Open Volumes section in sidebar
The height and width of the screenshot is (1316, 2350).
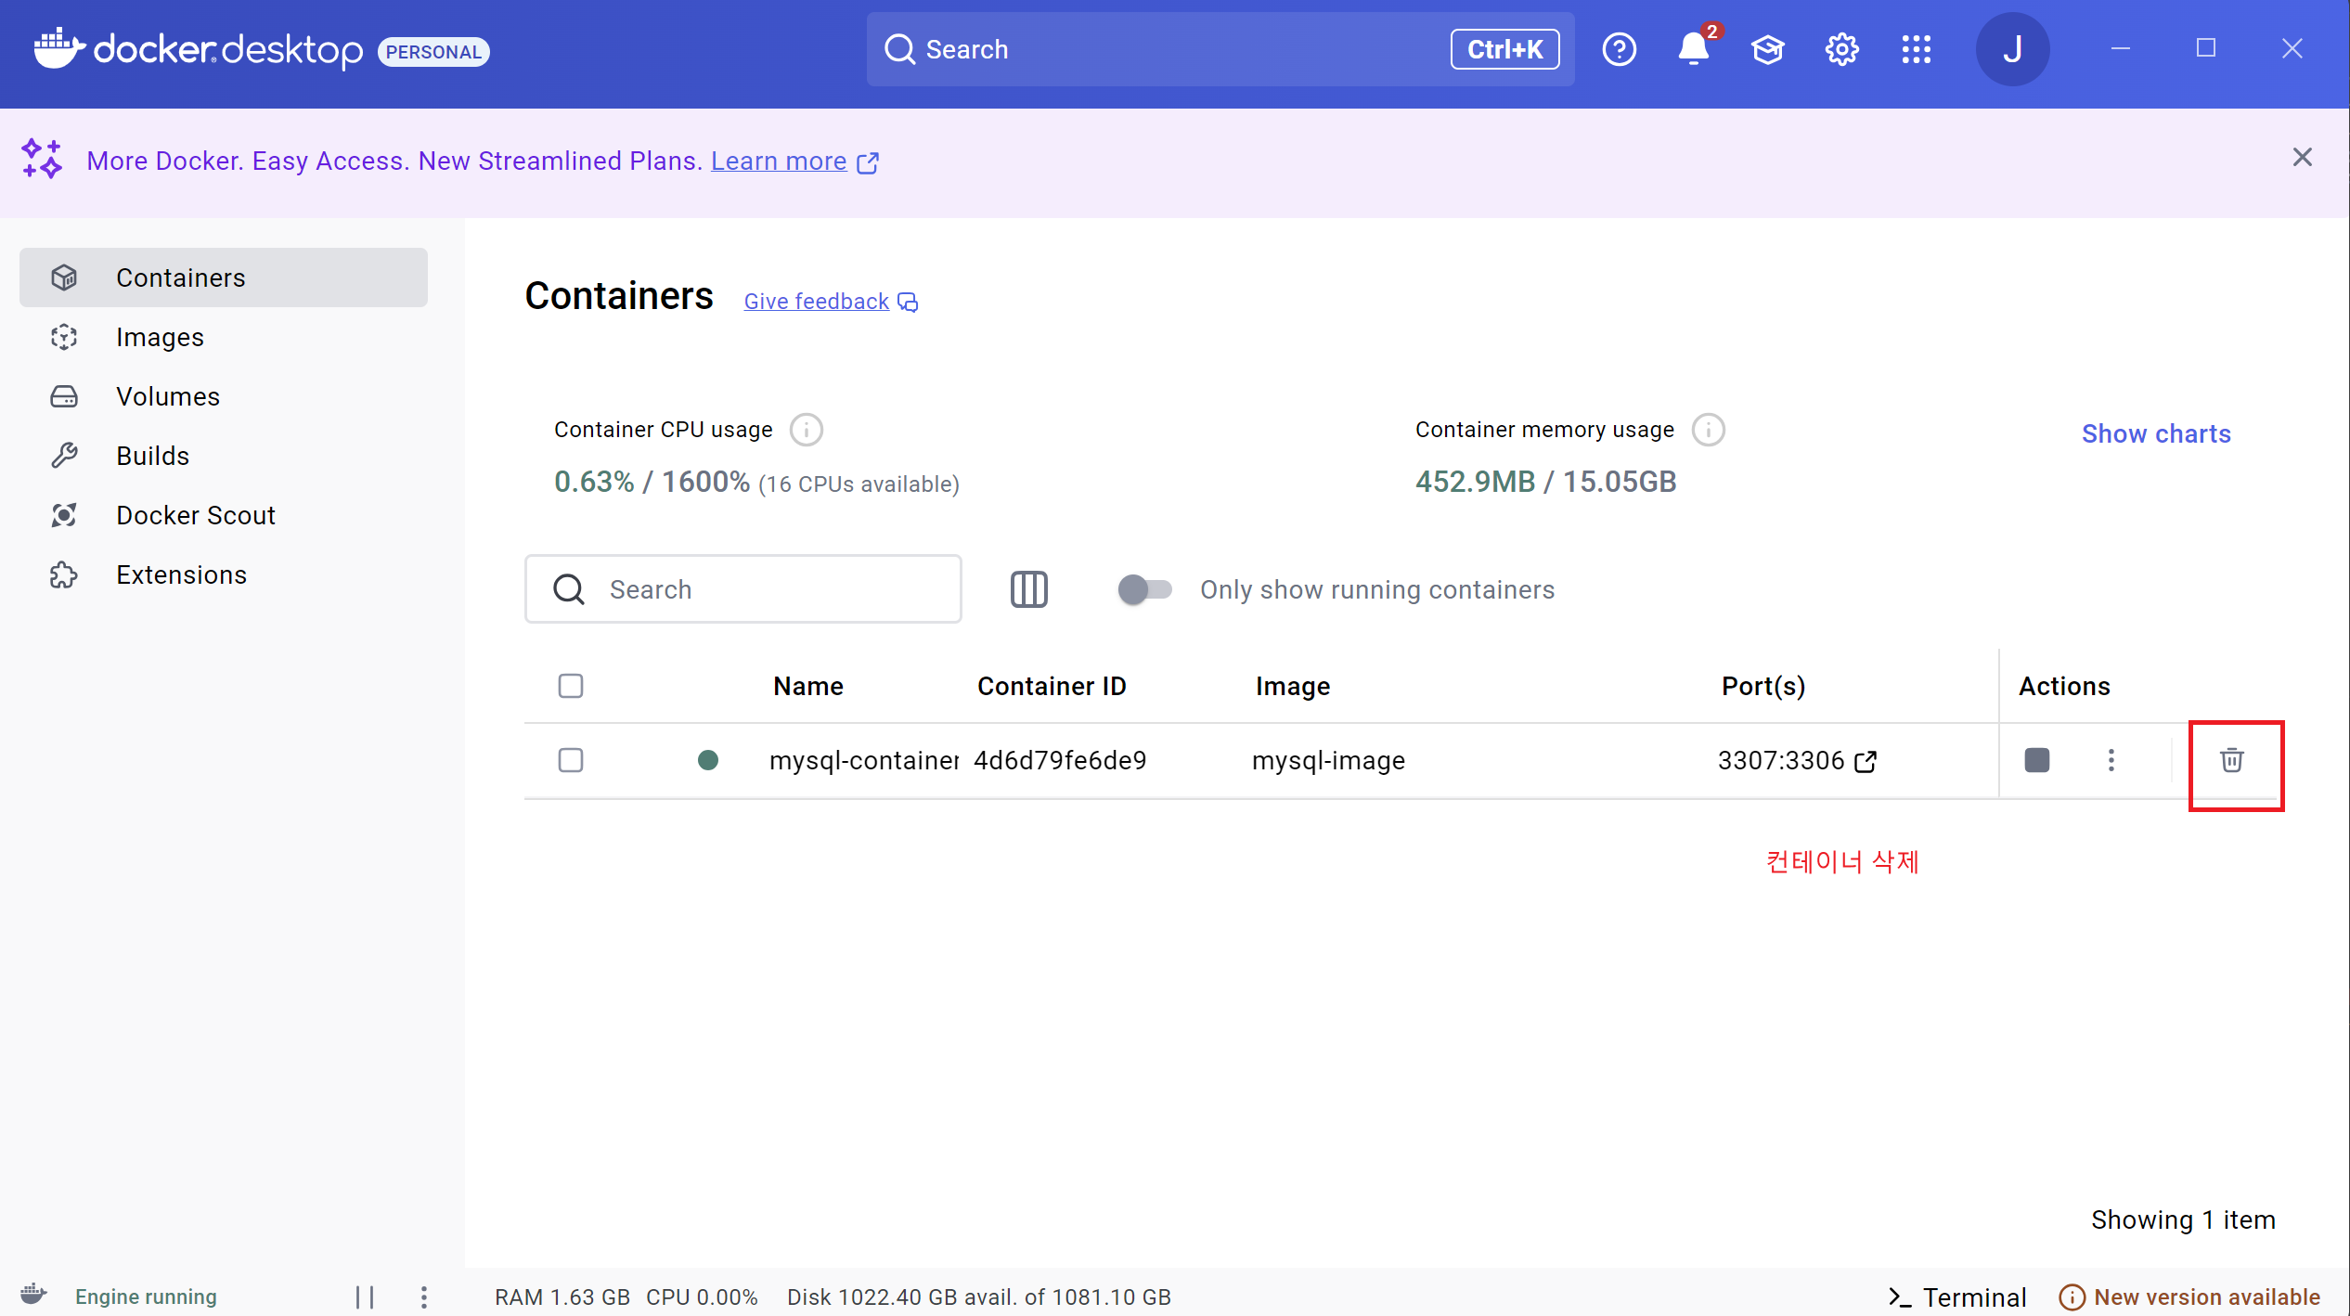tap(168, 396)
